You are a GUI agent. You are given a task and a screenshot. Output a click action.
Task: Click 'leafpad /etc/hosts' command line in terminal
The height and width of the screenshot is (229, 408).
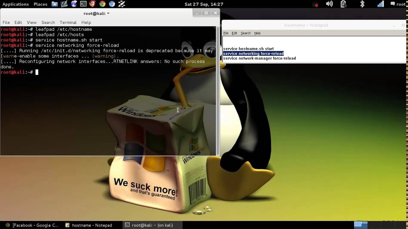[42, 35]
